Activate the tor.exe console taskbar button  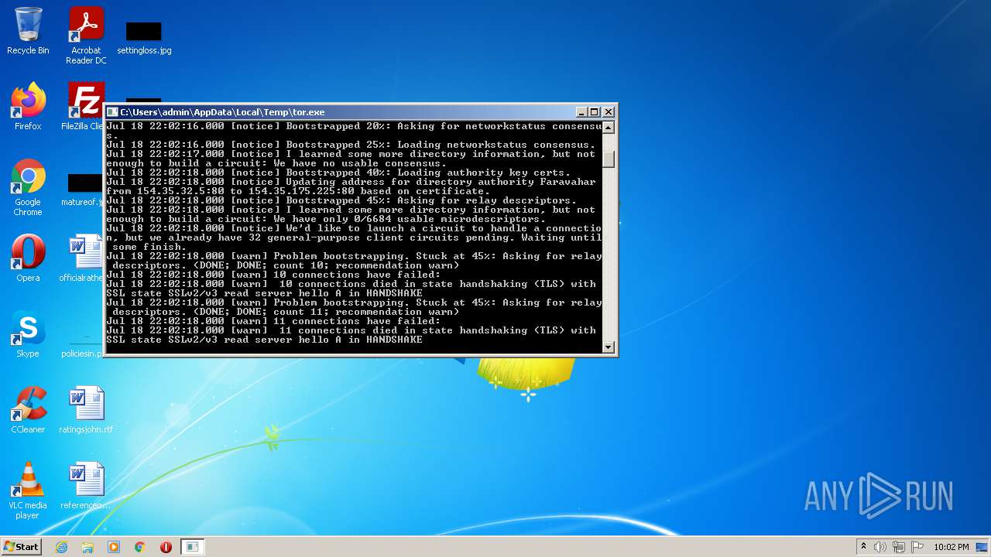pos(192,547)
